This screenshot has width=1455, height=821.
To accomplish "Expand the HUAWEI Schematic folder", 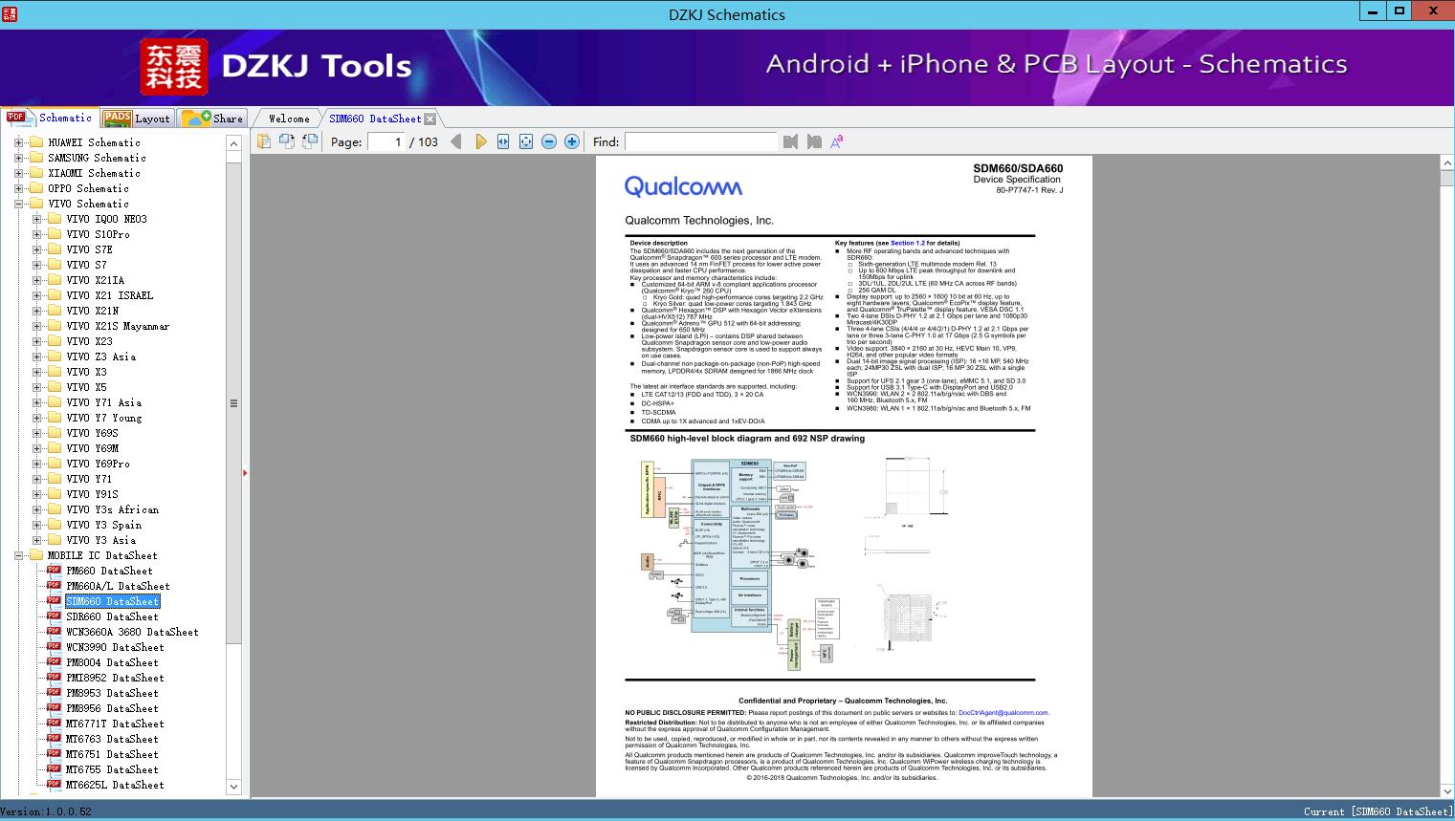I will [x=18, y=142].
